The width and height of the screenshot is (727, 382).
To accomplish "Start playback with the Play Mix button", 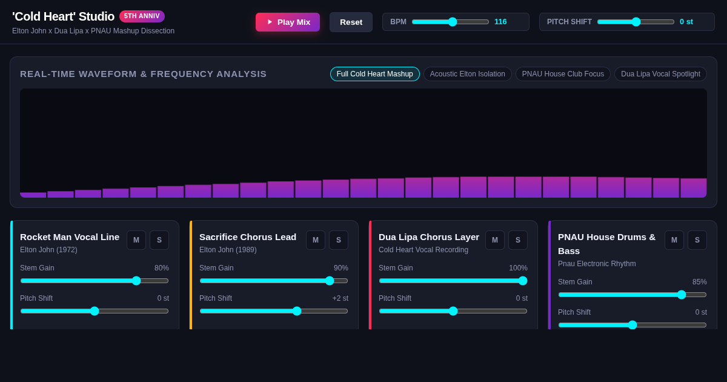I will pyautogui.click(x=288, y=22).
